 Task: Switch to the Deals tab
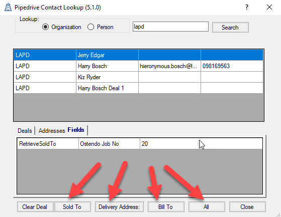click(25, 131)
